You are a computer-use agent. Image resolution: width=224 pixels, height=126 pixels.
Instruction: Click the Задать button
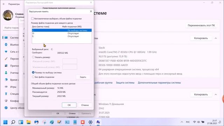click(83, 77)
